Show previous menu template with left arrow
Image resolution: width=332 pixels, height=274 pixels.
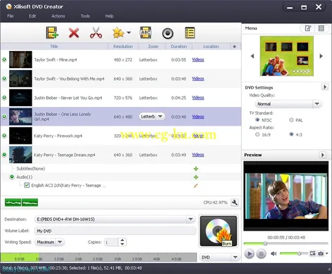coord(252,56)
